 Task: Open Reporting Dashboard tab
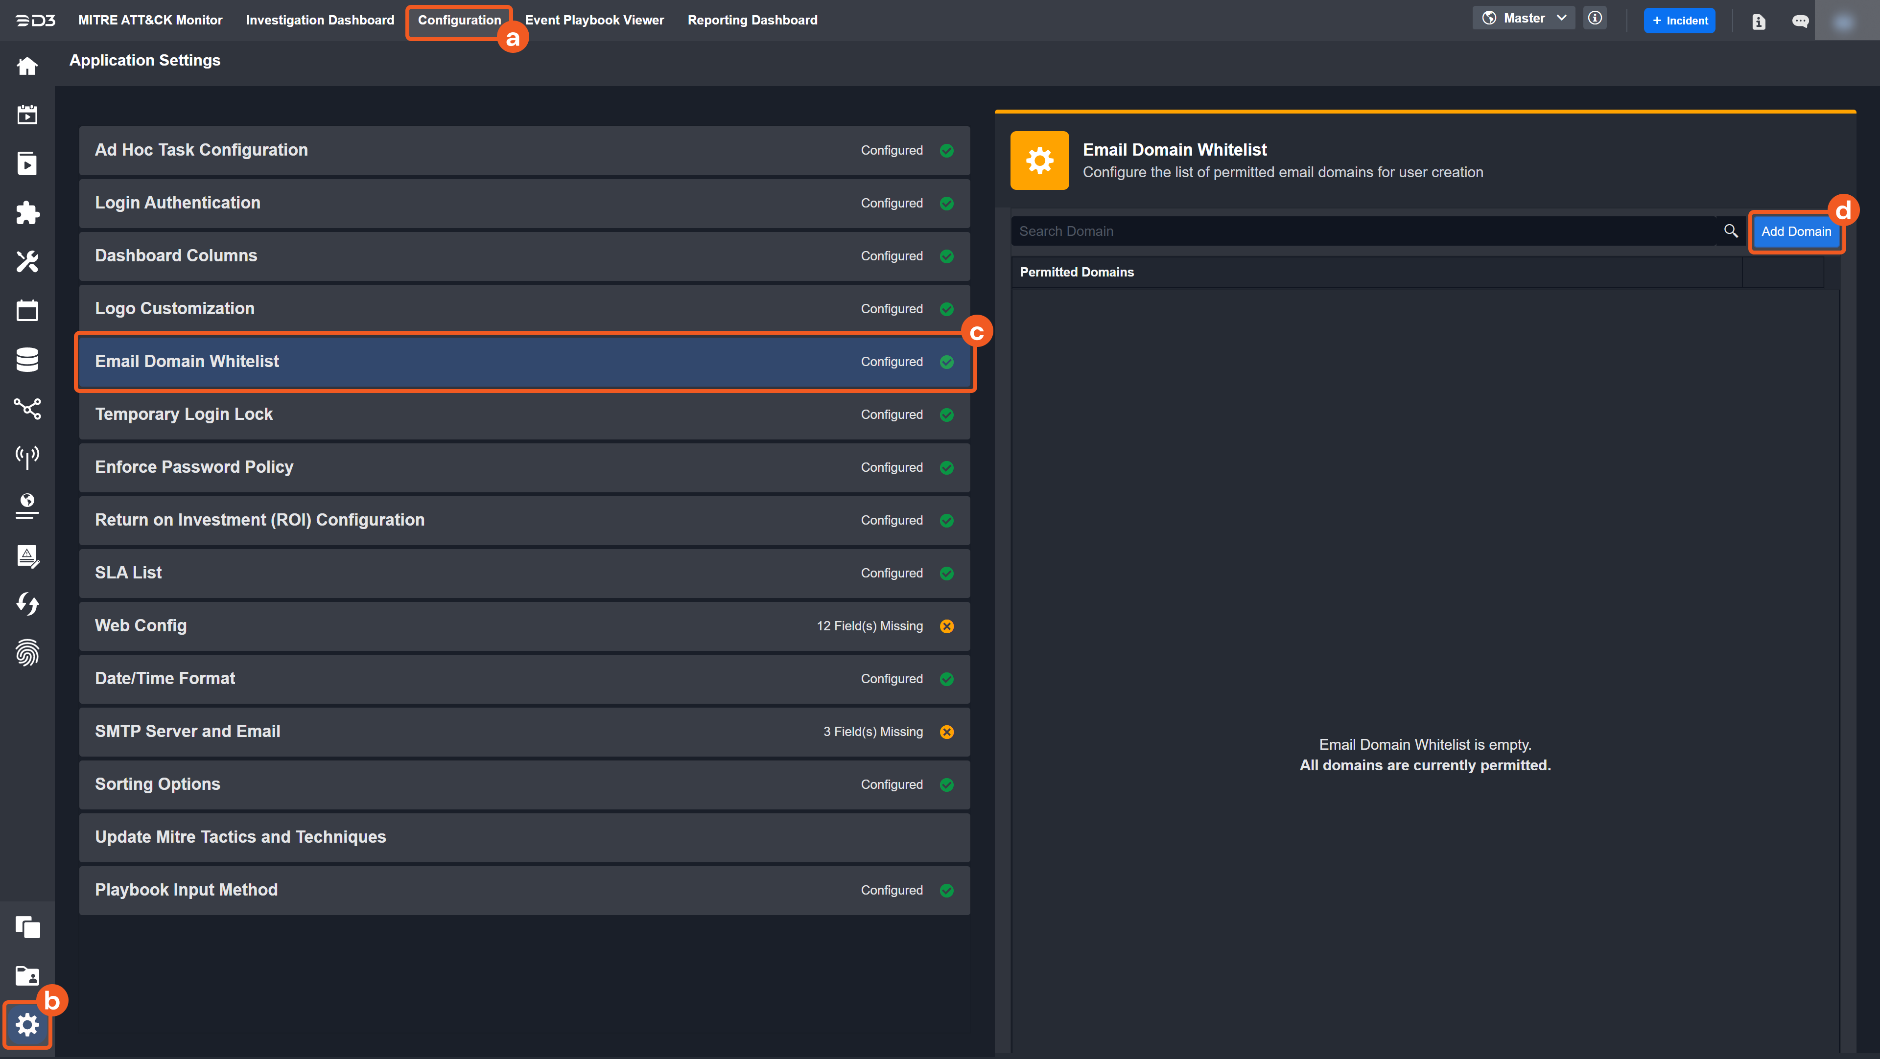(752, 21)
